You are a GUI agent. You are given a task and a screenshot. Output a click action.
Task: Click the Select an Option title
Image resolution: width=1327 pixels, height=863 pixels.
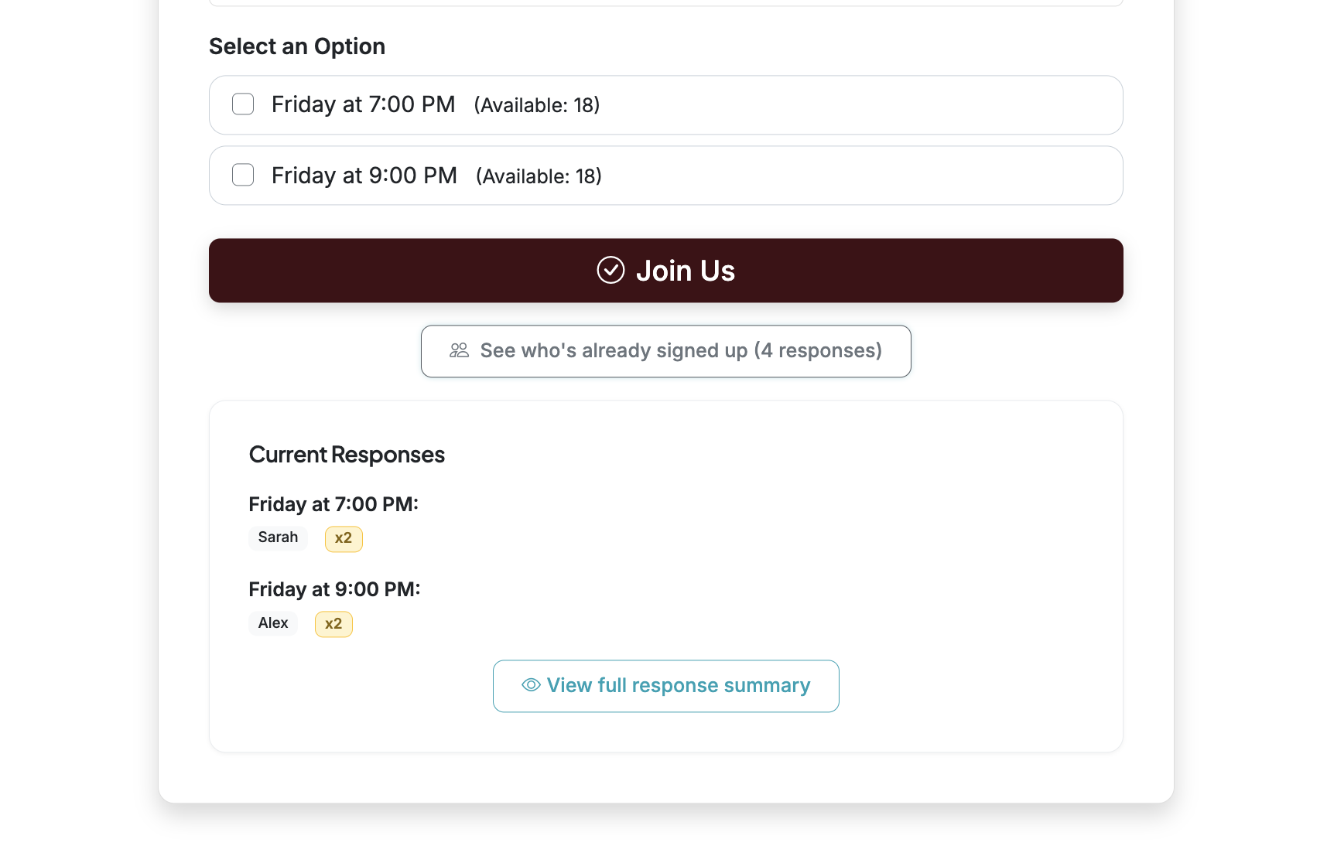pyautogui.click(x=296, y=46)
